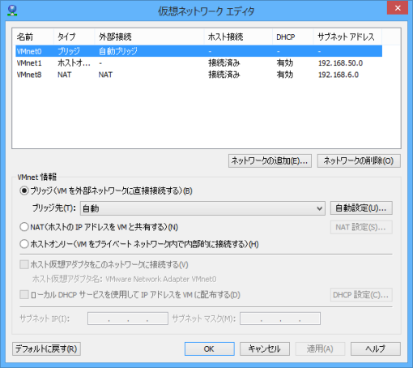Image resolution: width=413 pixels, height=368 pixels.
Task: Close the 仮想ネットワーク エディタ window
Action: [x=398, y=8]
